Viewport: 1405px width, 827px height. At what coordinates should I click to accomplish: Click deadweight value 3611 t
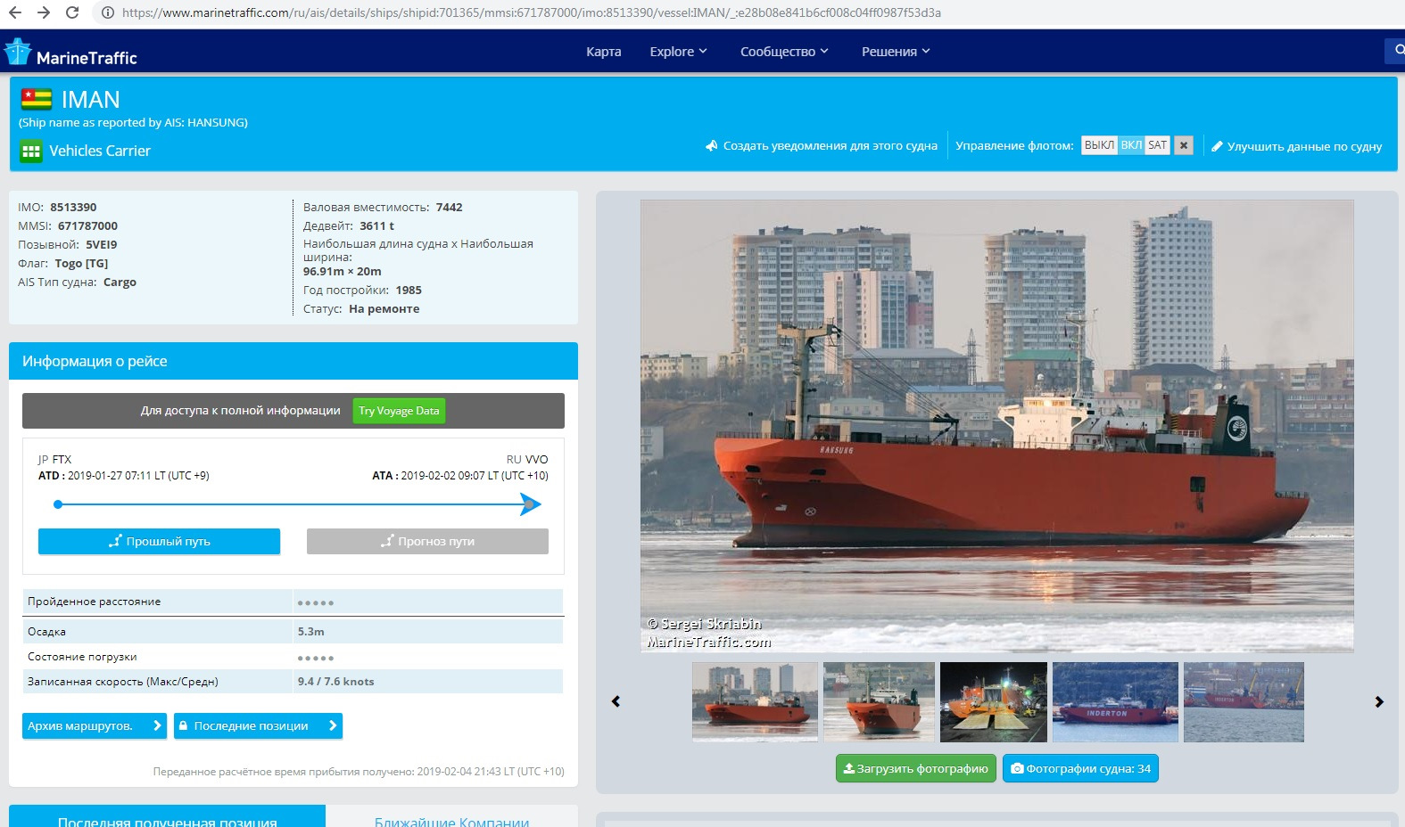pyautogui.click(x=376, y=225)
